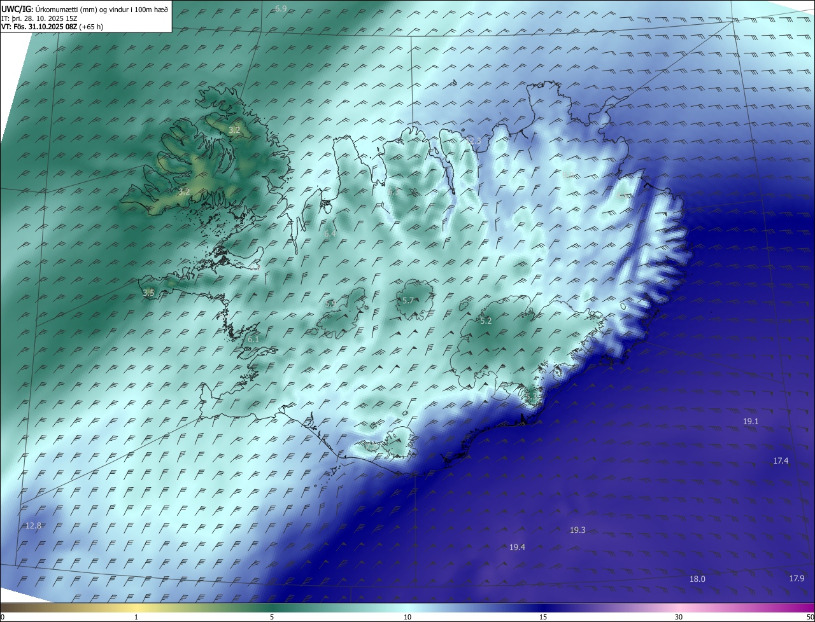Pick the 19.3 value label
The image size is (815, 622).
(578, 530)
